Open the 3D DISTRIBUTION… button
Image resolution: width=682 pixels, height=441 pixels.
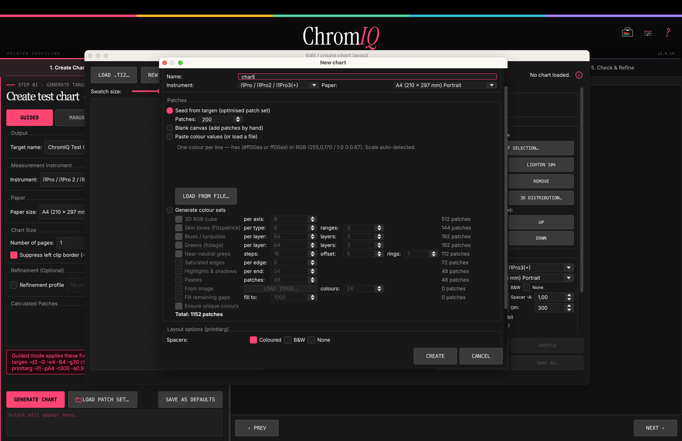(541, 198)
